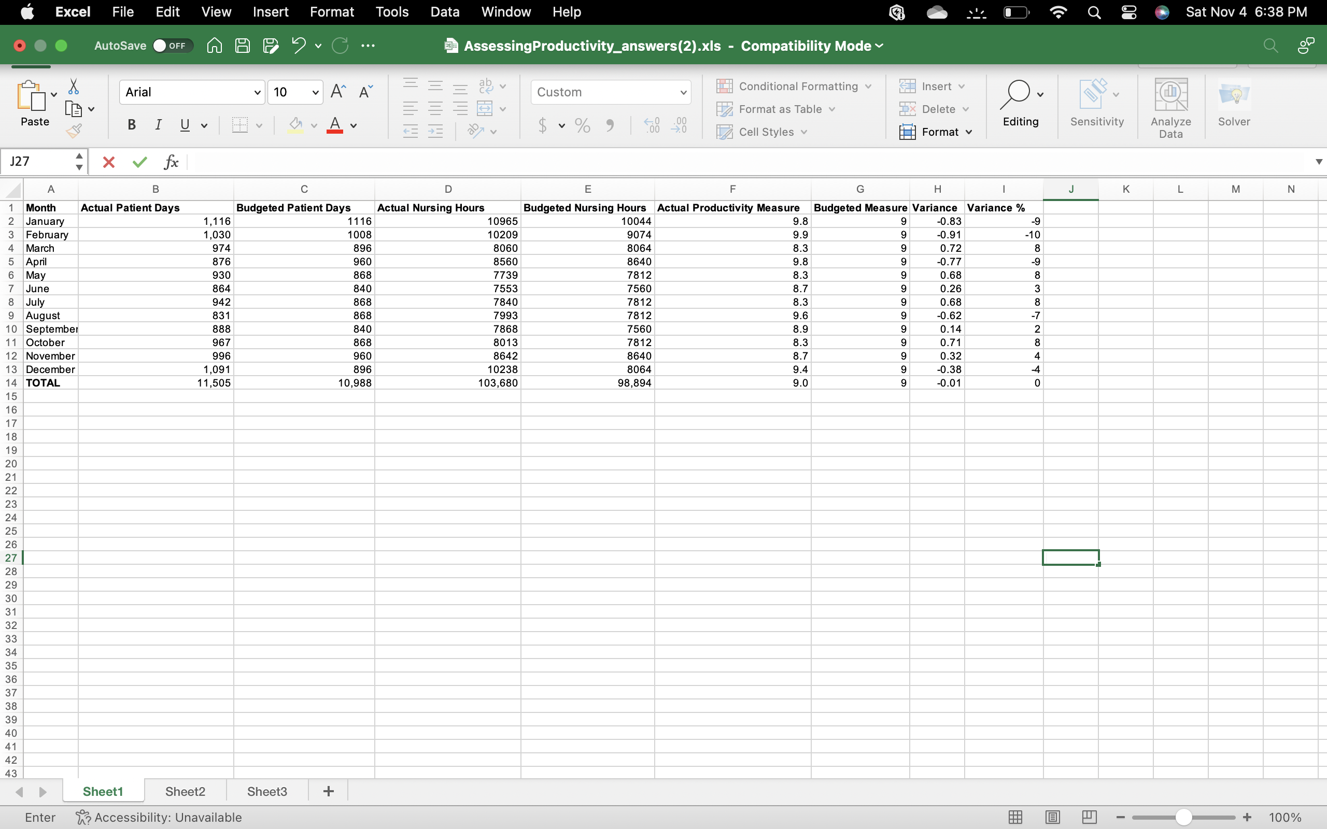Toggle Bold formatting
The width and height of the screenshot is (1327, 829).
[132, 125]
